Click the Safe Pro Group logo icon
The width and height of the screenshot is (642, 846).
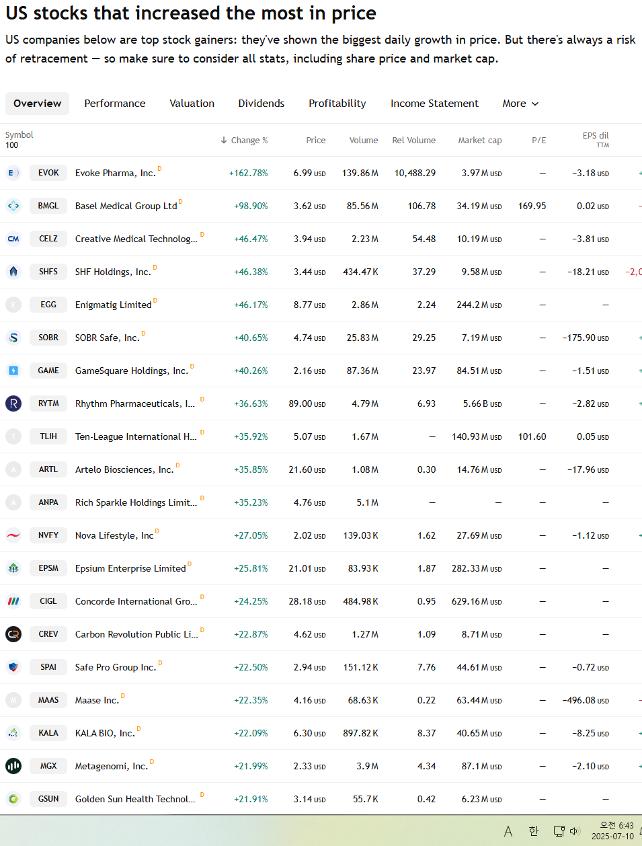point(13,667)
